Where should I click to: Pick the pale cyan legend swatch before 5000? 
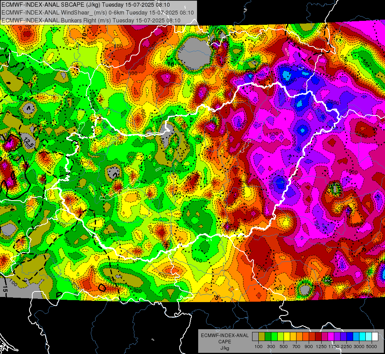coord(368,337)
